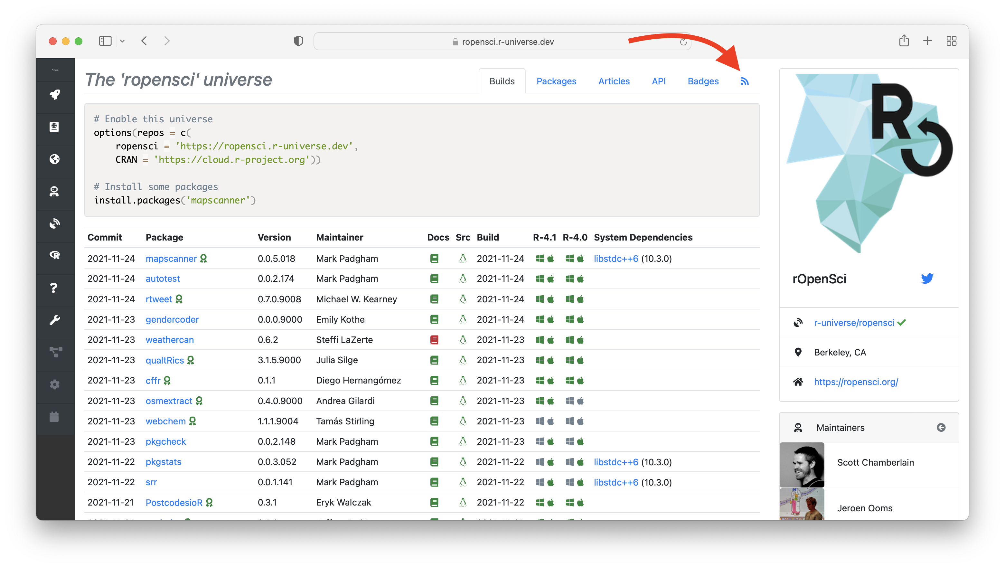Open the Linux source icon for rtweet
The image size is (1005, 568).
[463, 299]
